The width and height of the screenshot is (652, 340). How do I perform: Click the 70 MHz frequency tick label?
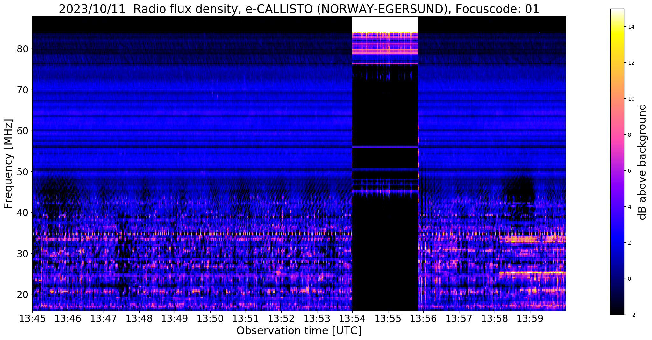click(23, 90)
